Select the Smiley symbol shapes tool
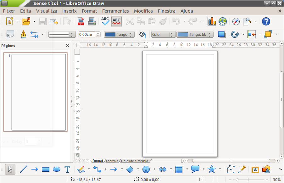 pos(146,169)
